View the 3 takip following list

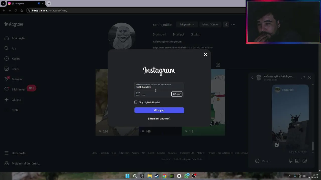point(196,34)
